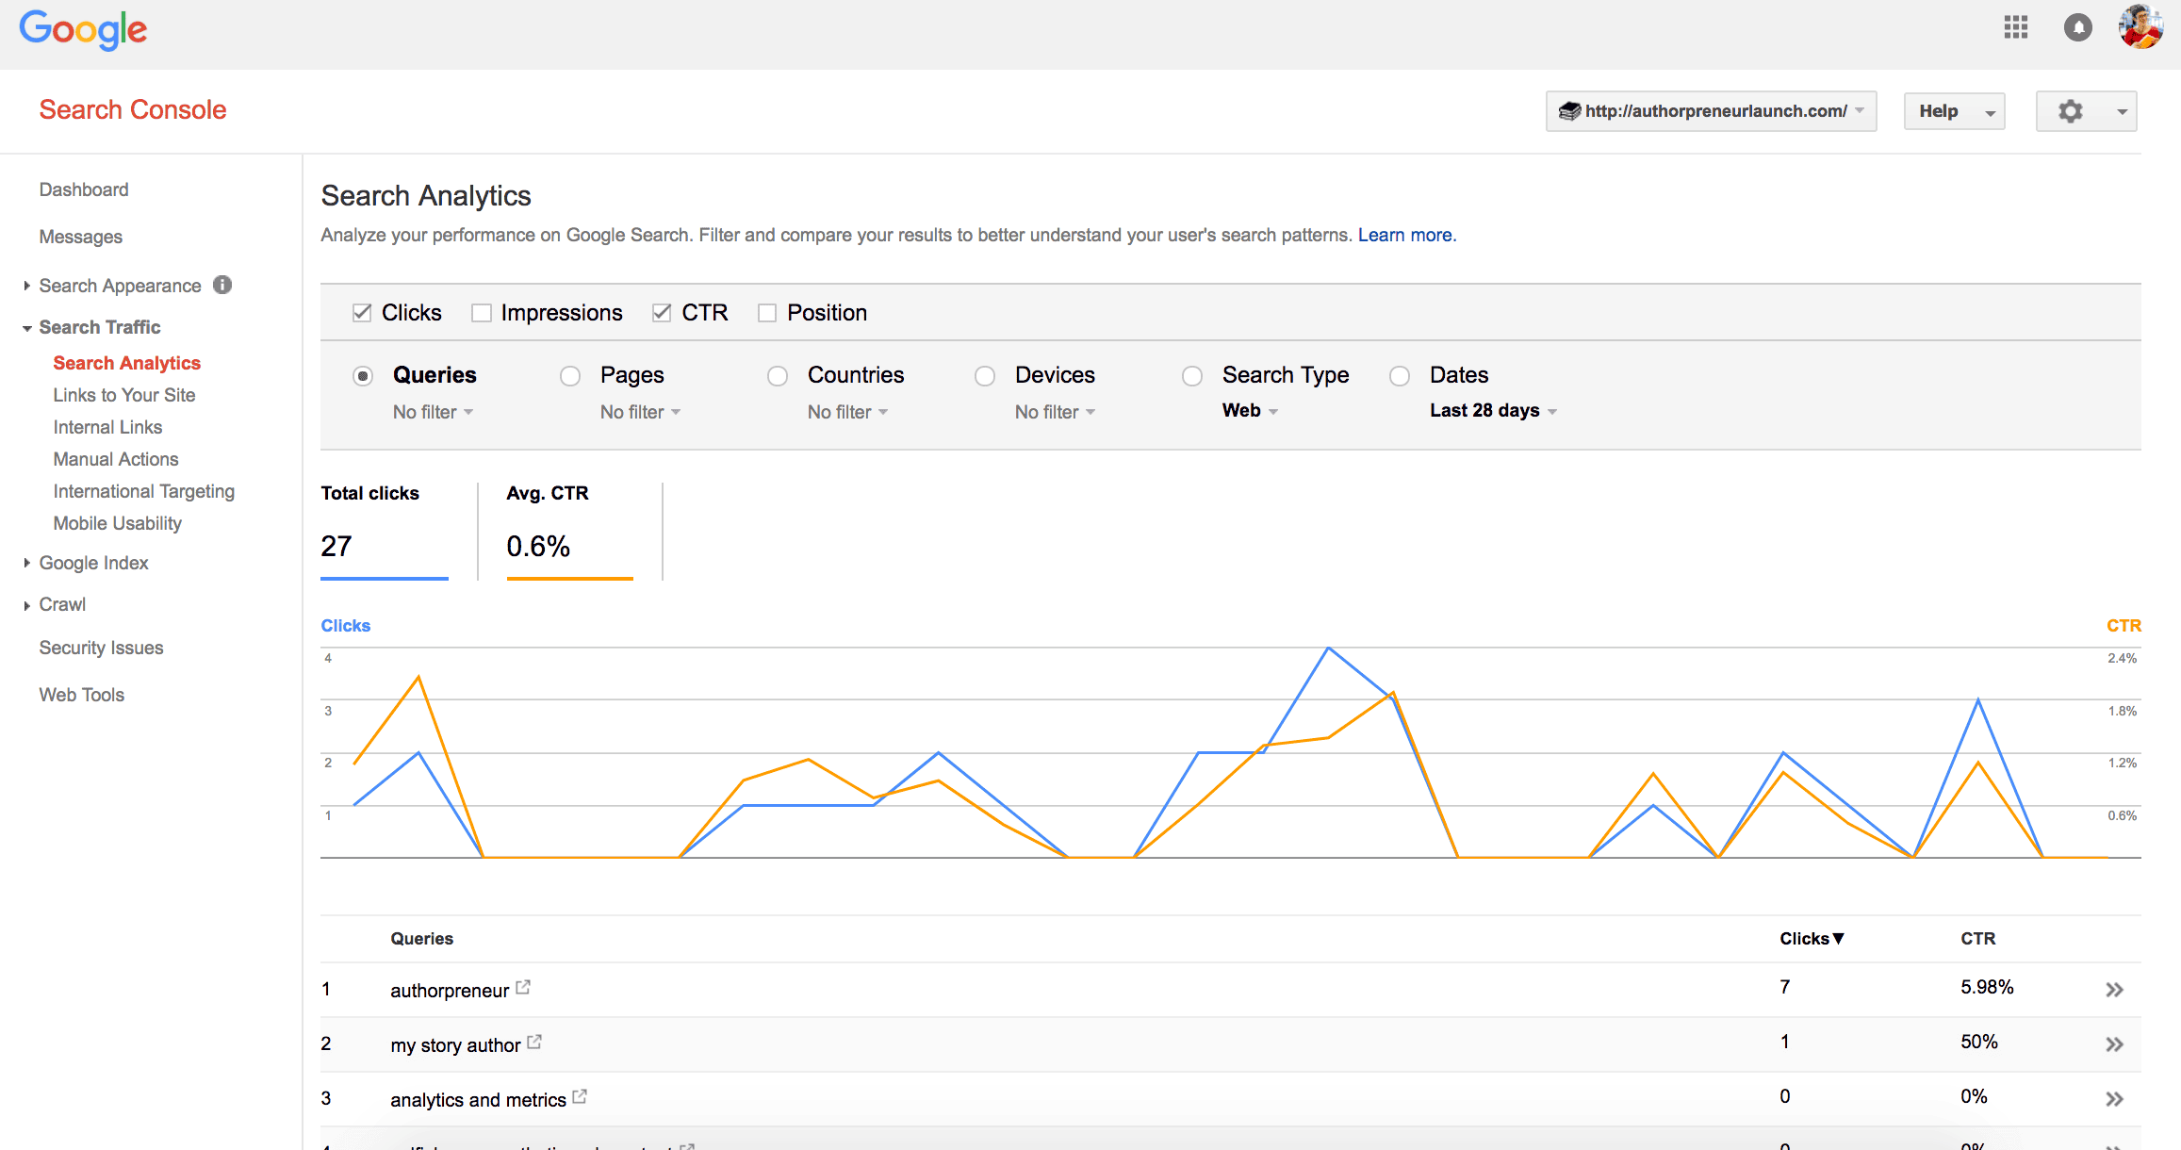The image size is (2181, 1150).
Task: Select the Search Type radio button
Action: [x=1192, y=376]
